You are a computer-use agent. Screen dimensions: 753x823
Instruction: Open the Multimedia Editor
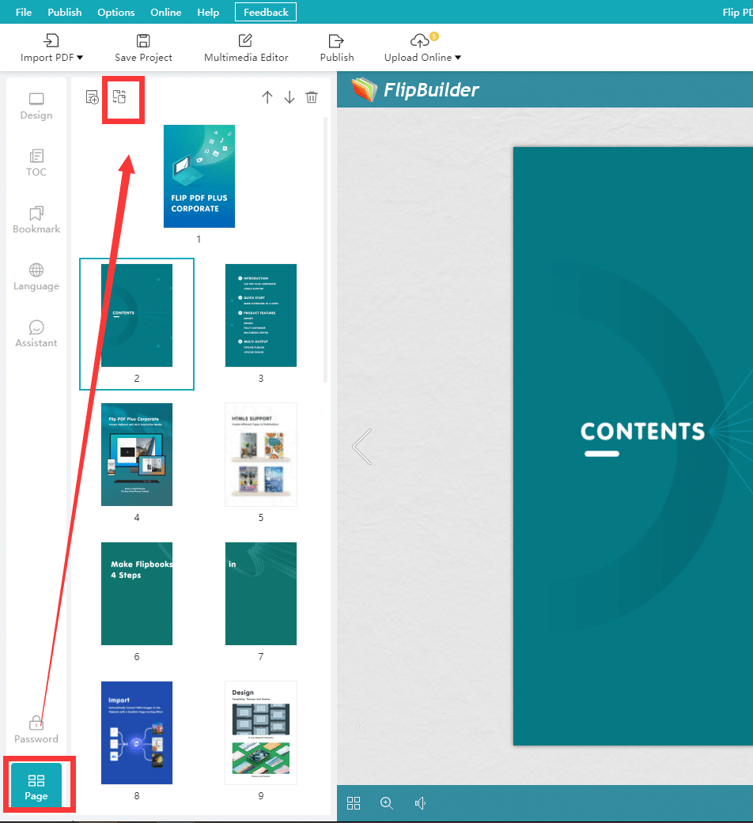[x=246, y=48]
